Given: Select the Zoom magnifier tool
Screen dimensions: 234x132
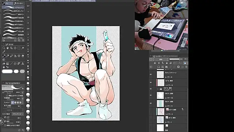Looking at the screenshot, I should pos(4,48).
